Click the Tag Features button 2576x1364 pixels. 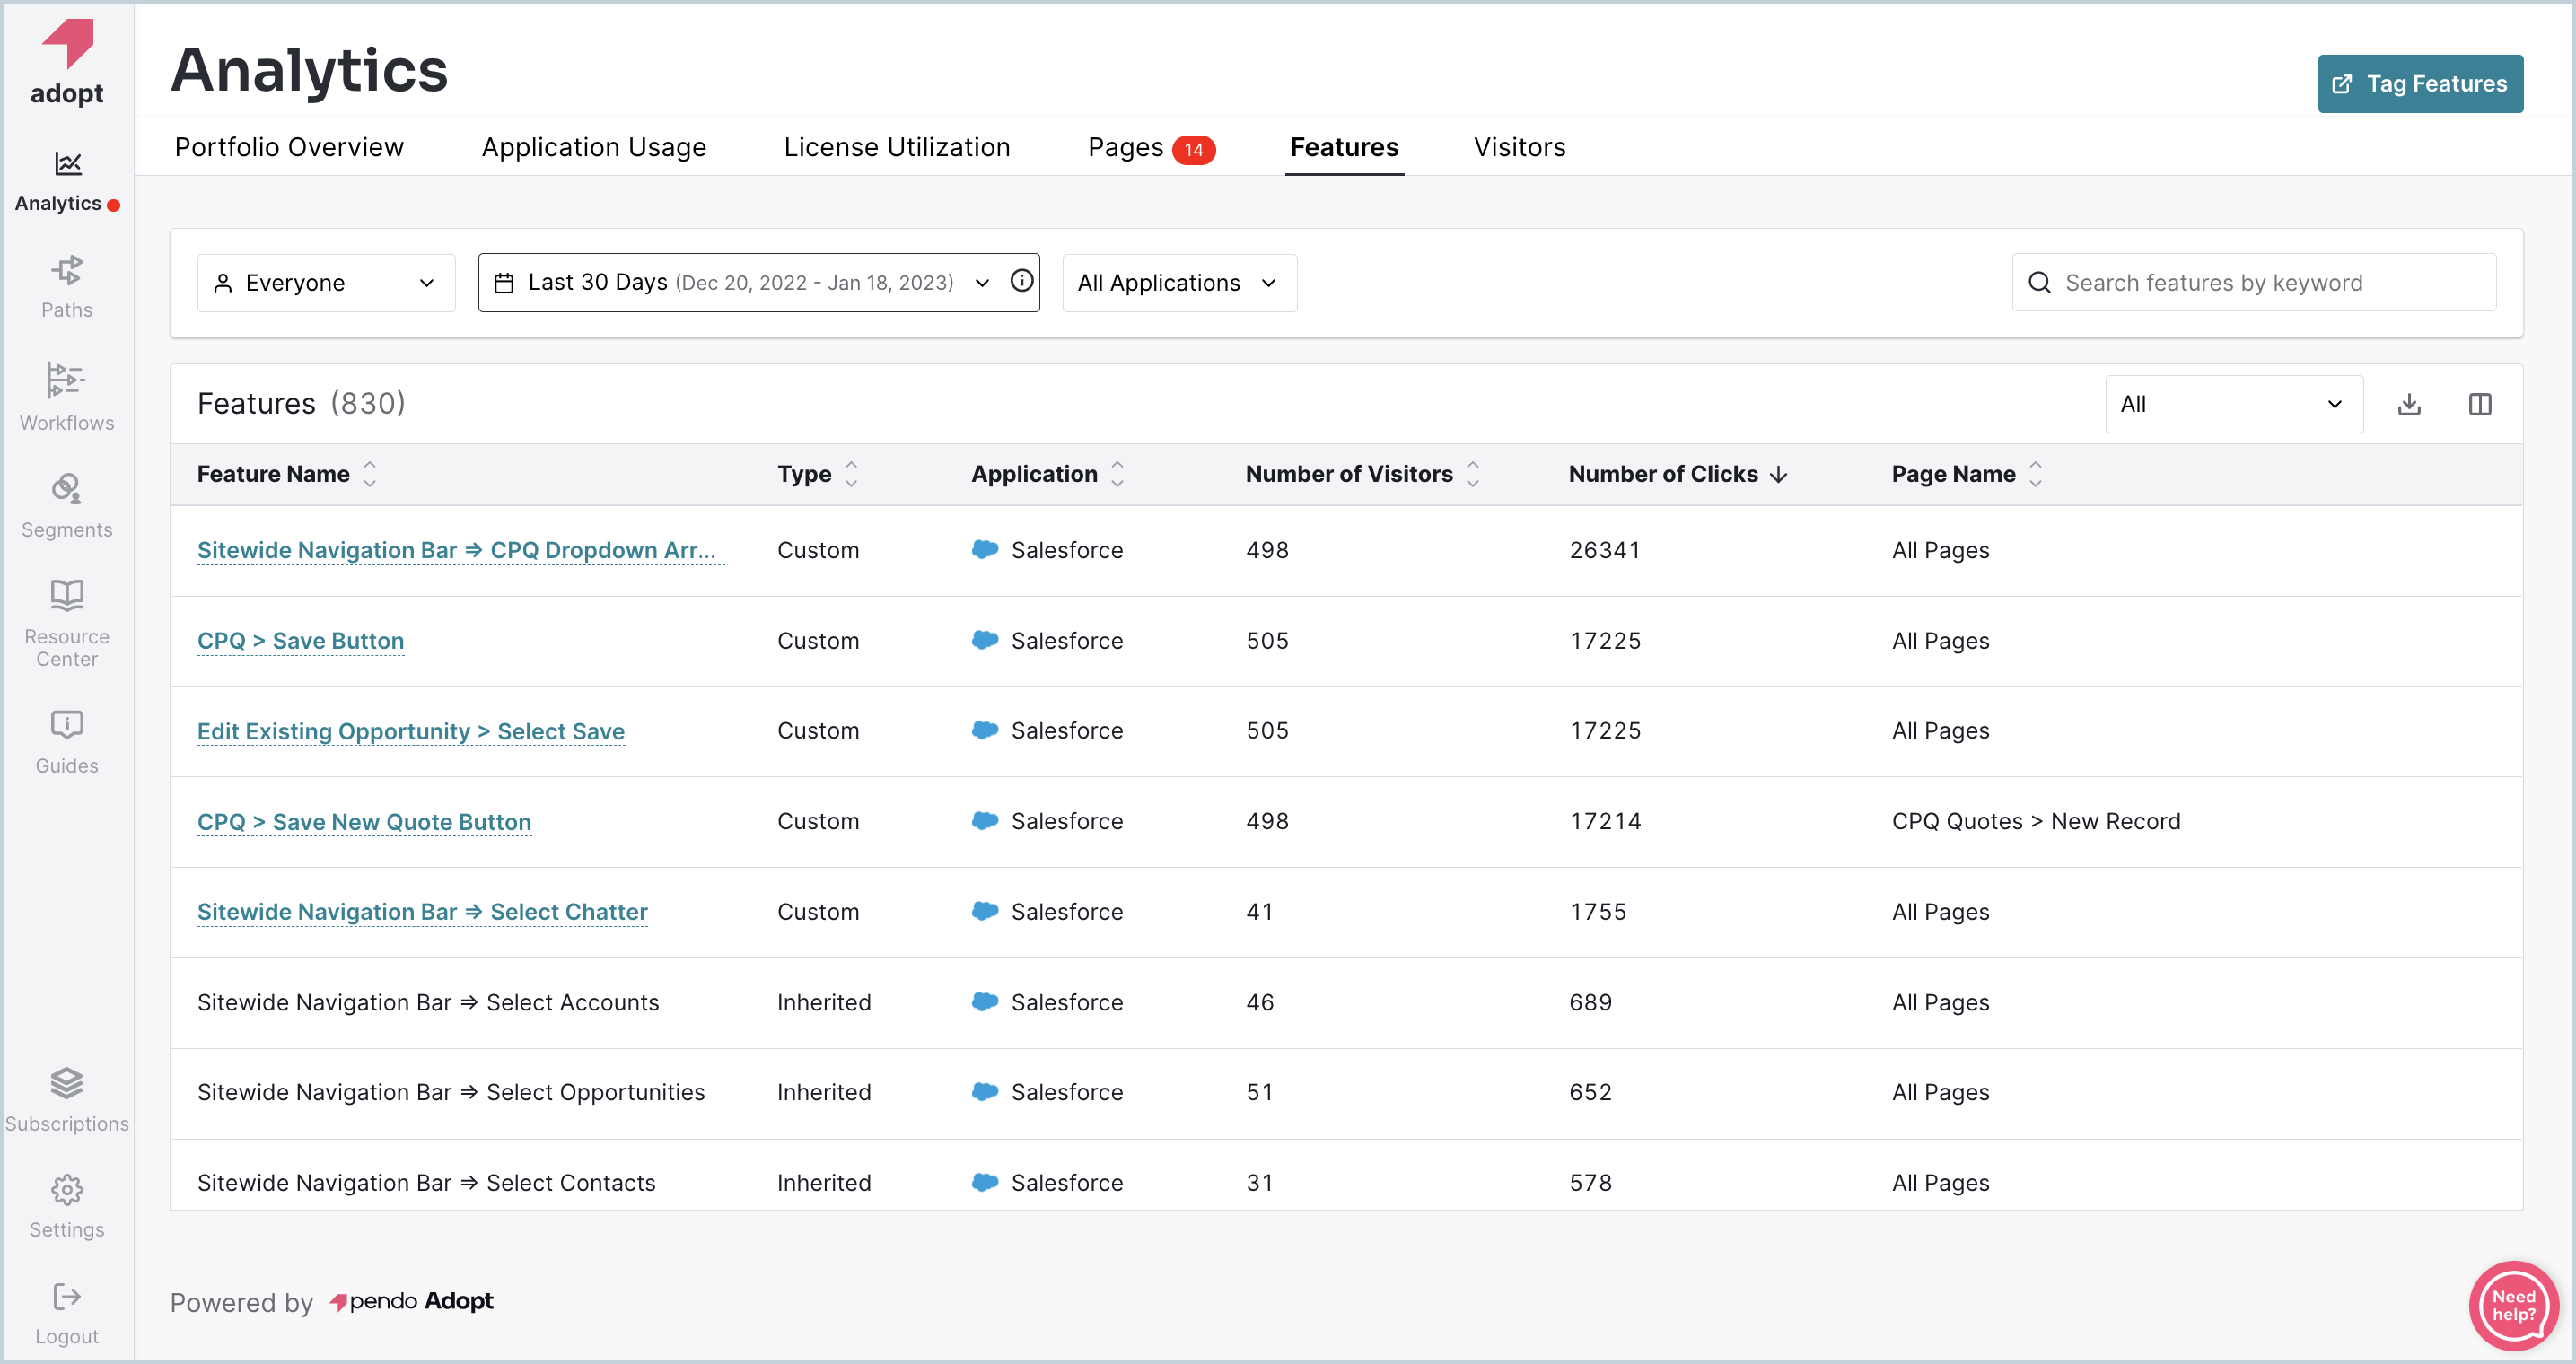[2420, 84]
